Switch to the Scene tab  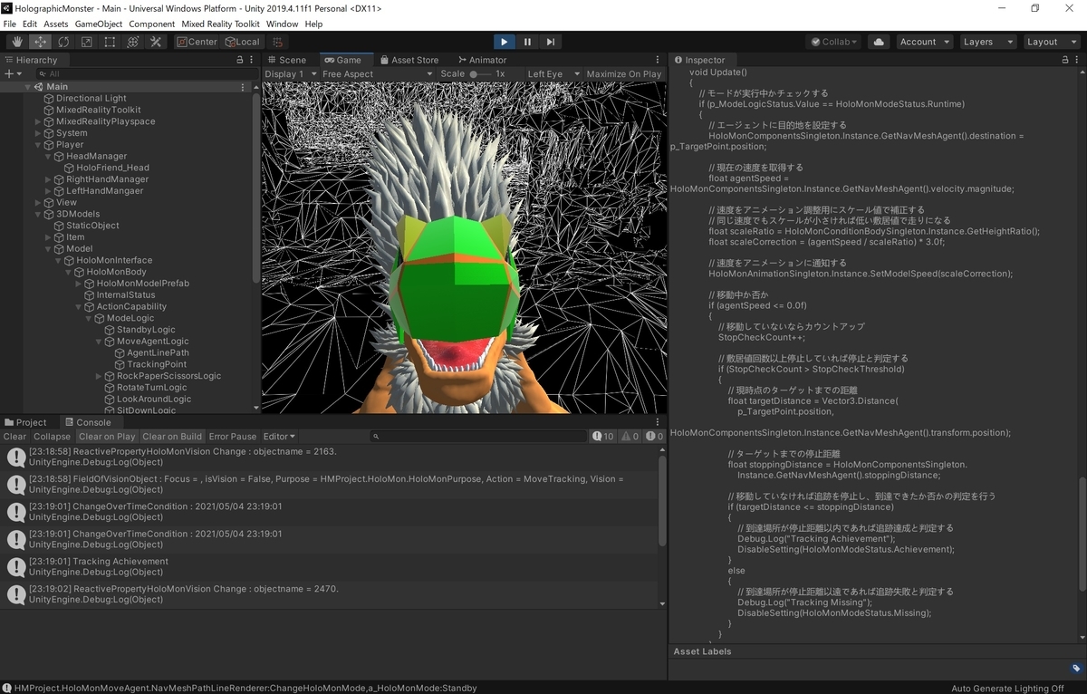tap(286, 60)
